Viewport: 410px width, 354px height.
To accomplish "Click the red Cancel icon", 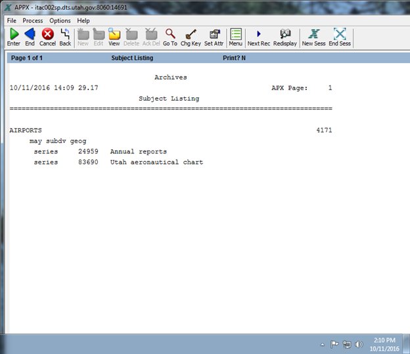I will coord(47,34).
